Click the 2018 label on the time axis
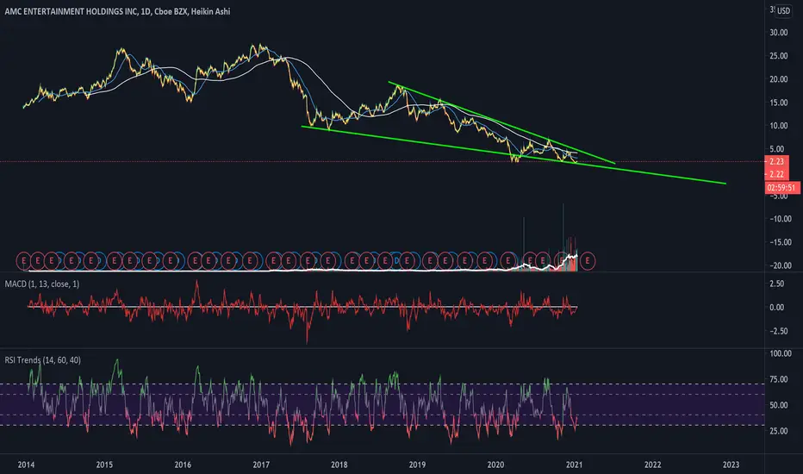Screen dimensions: 803x474 [x=339, y=465]
